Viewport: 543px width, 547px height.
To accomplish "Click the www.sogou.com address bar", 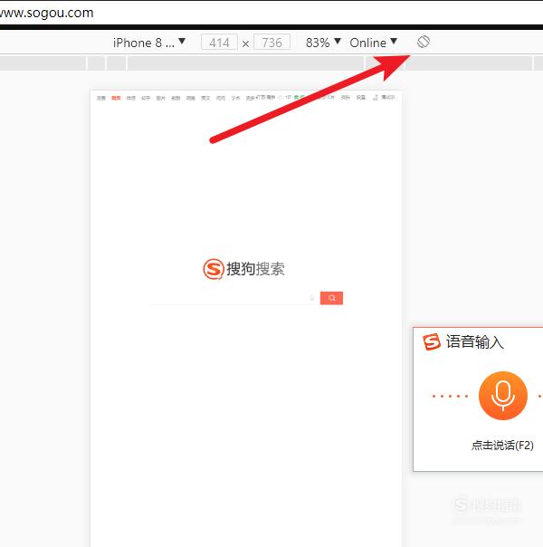I will click(x=271, y=13).
